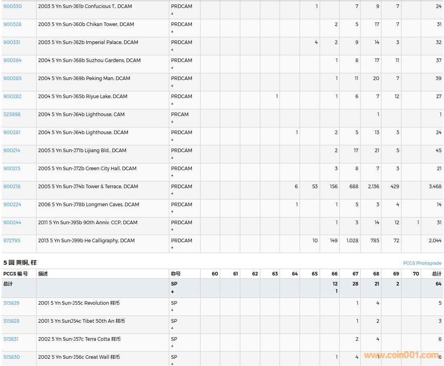Viewport: 444px width, 366px height.
Task: Click the 900331 Imperial Palace link
Action: click(12, 42)
